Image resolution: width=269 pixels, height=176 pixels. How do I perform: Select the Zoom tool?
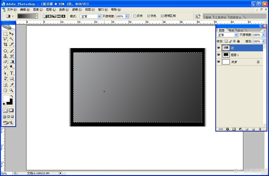coord(11,90)
